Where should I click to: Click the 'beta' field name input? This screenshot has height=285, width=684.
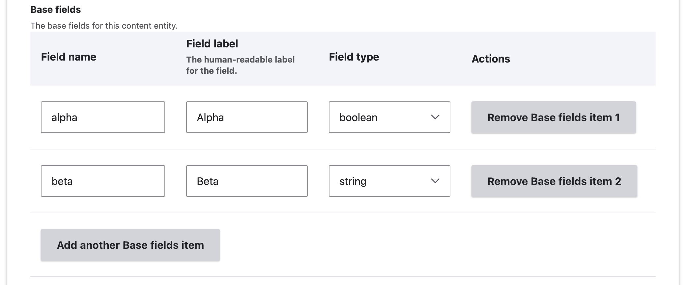(x=103, y=181)
